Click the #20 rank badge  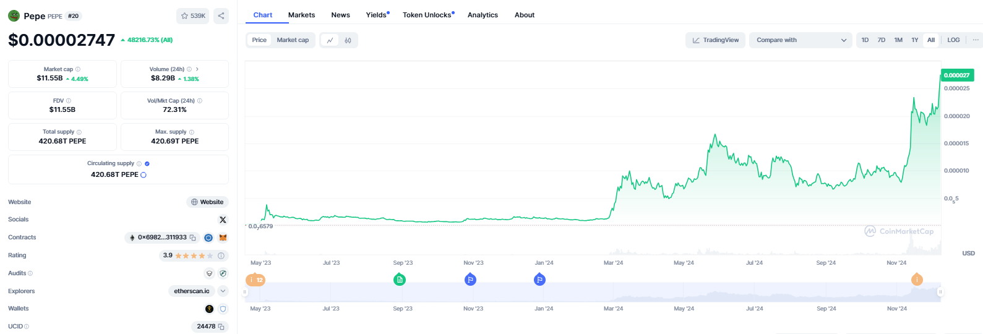tap(74, 16)
